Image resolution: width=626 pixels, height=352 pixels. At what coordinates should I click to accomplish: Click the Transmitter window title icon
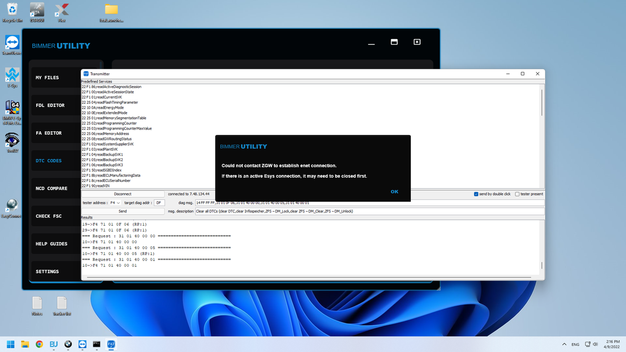86,74
